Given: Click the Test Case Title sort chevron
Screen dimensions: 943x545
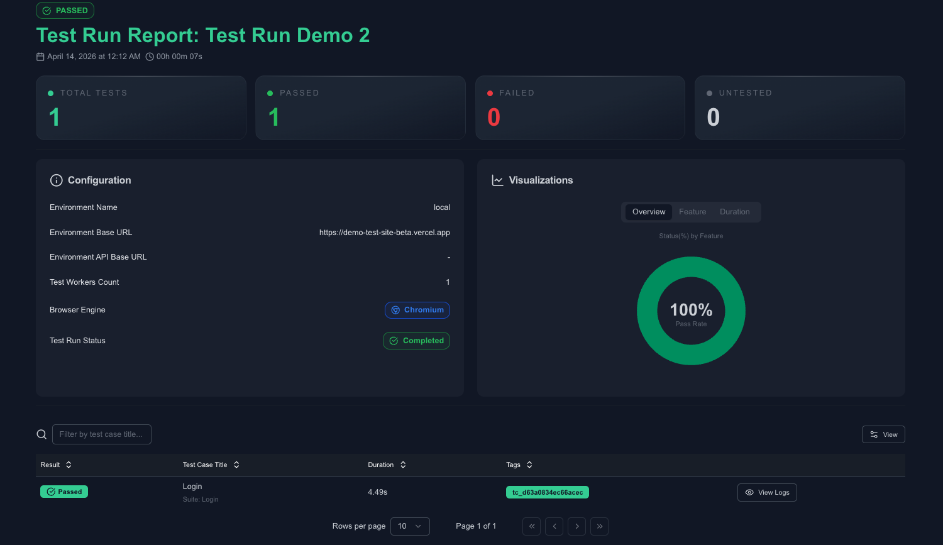Looking at the screenshot, I should [237, 465].
